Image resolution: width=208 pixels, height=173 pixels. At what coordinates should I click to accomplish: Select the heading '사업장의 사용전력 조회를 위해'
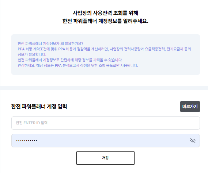click(x=105, y=13)
